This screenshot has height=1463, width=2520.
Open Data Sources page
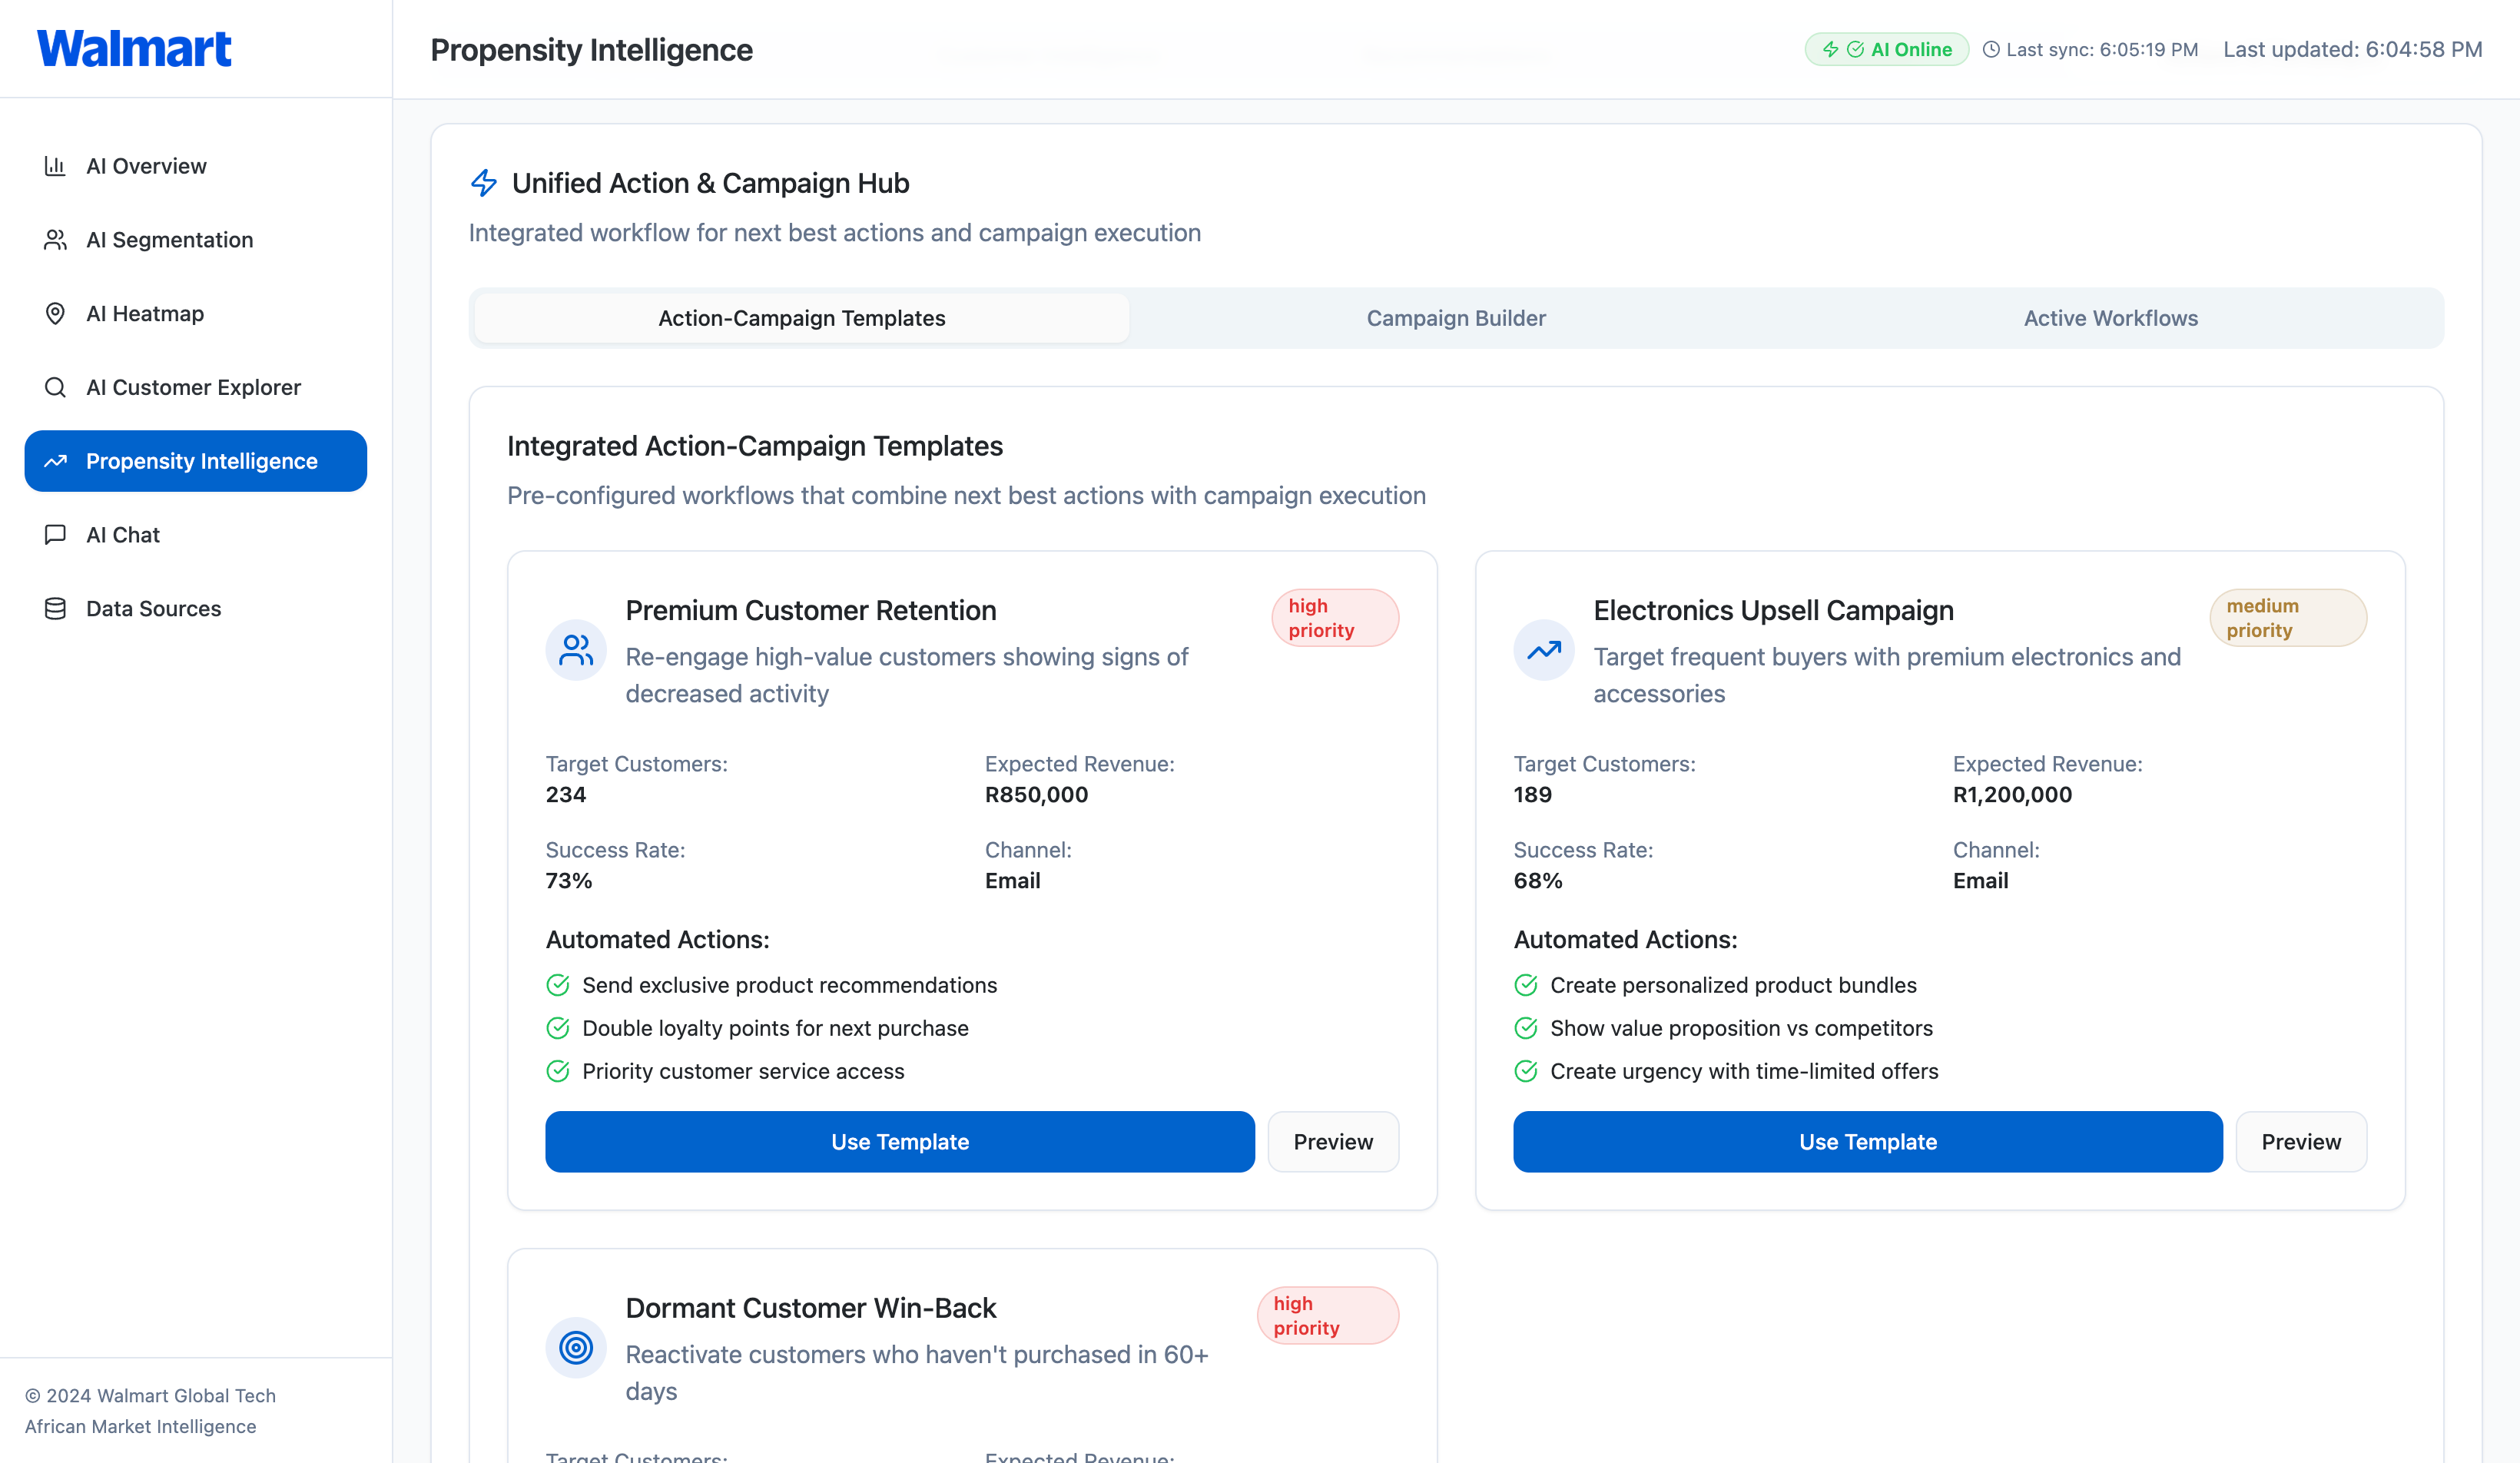tap(196, 609)
